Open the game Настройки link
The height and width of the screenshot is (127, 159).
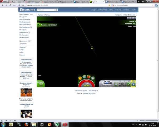[119, 15]
